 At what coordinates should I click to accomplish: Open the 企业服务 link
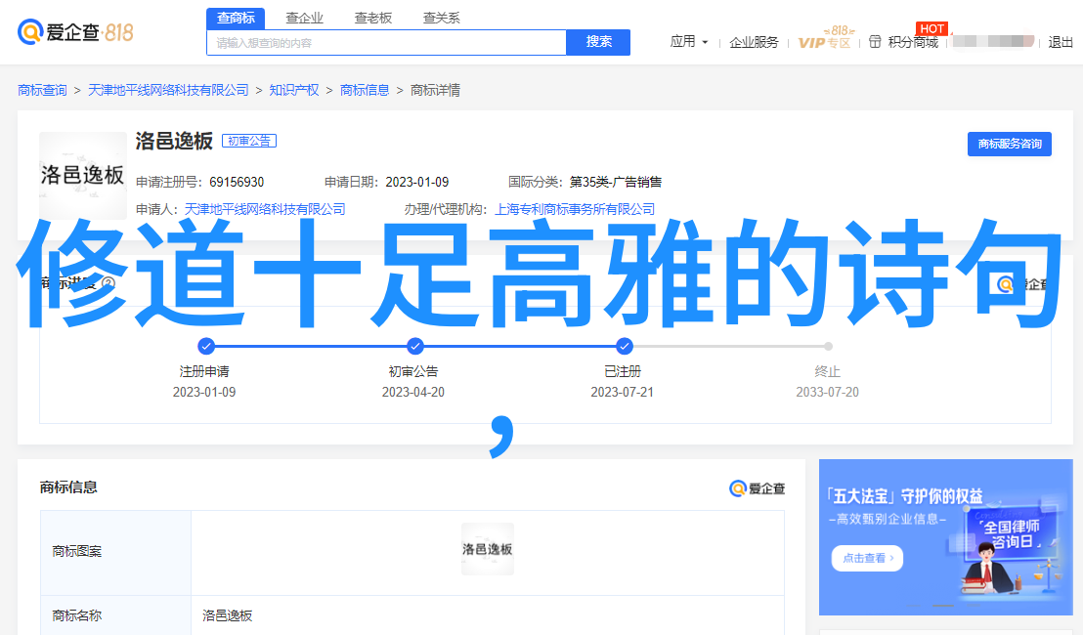(754, 43)
